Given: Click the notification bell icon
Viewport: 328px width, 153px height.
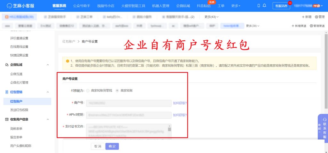Looking at the screenshot, I should pyautogui.click(x=264, y=6).
